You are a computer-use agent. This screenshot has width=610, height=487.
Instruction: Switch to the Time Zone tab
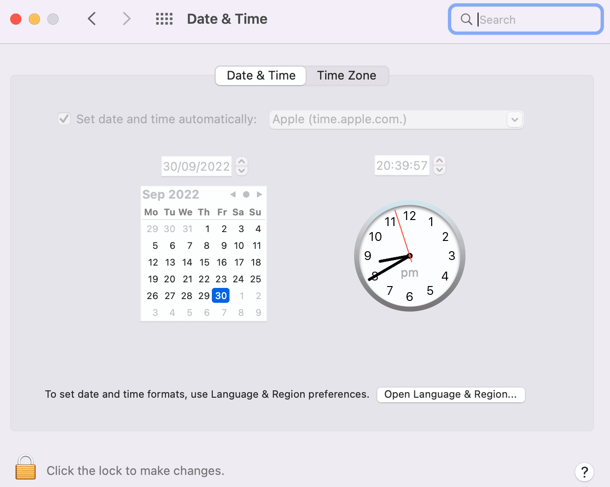(x=347, y=75)
